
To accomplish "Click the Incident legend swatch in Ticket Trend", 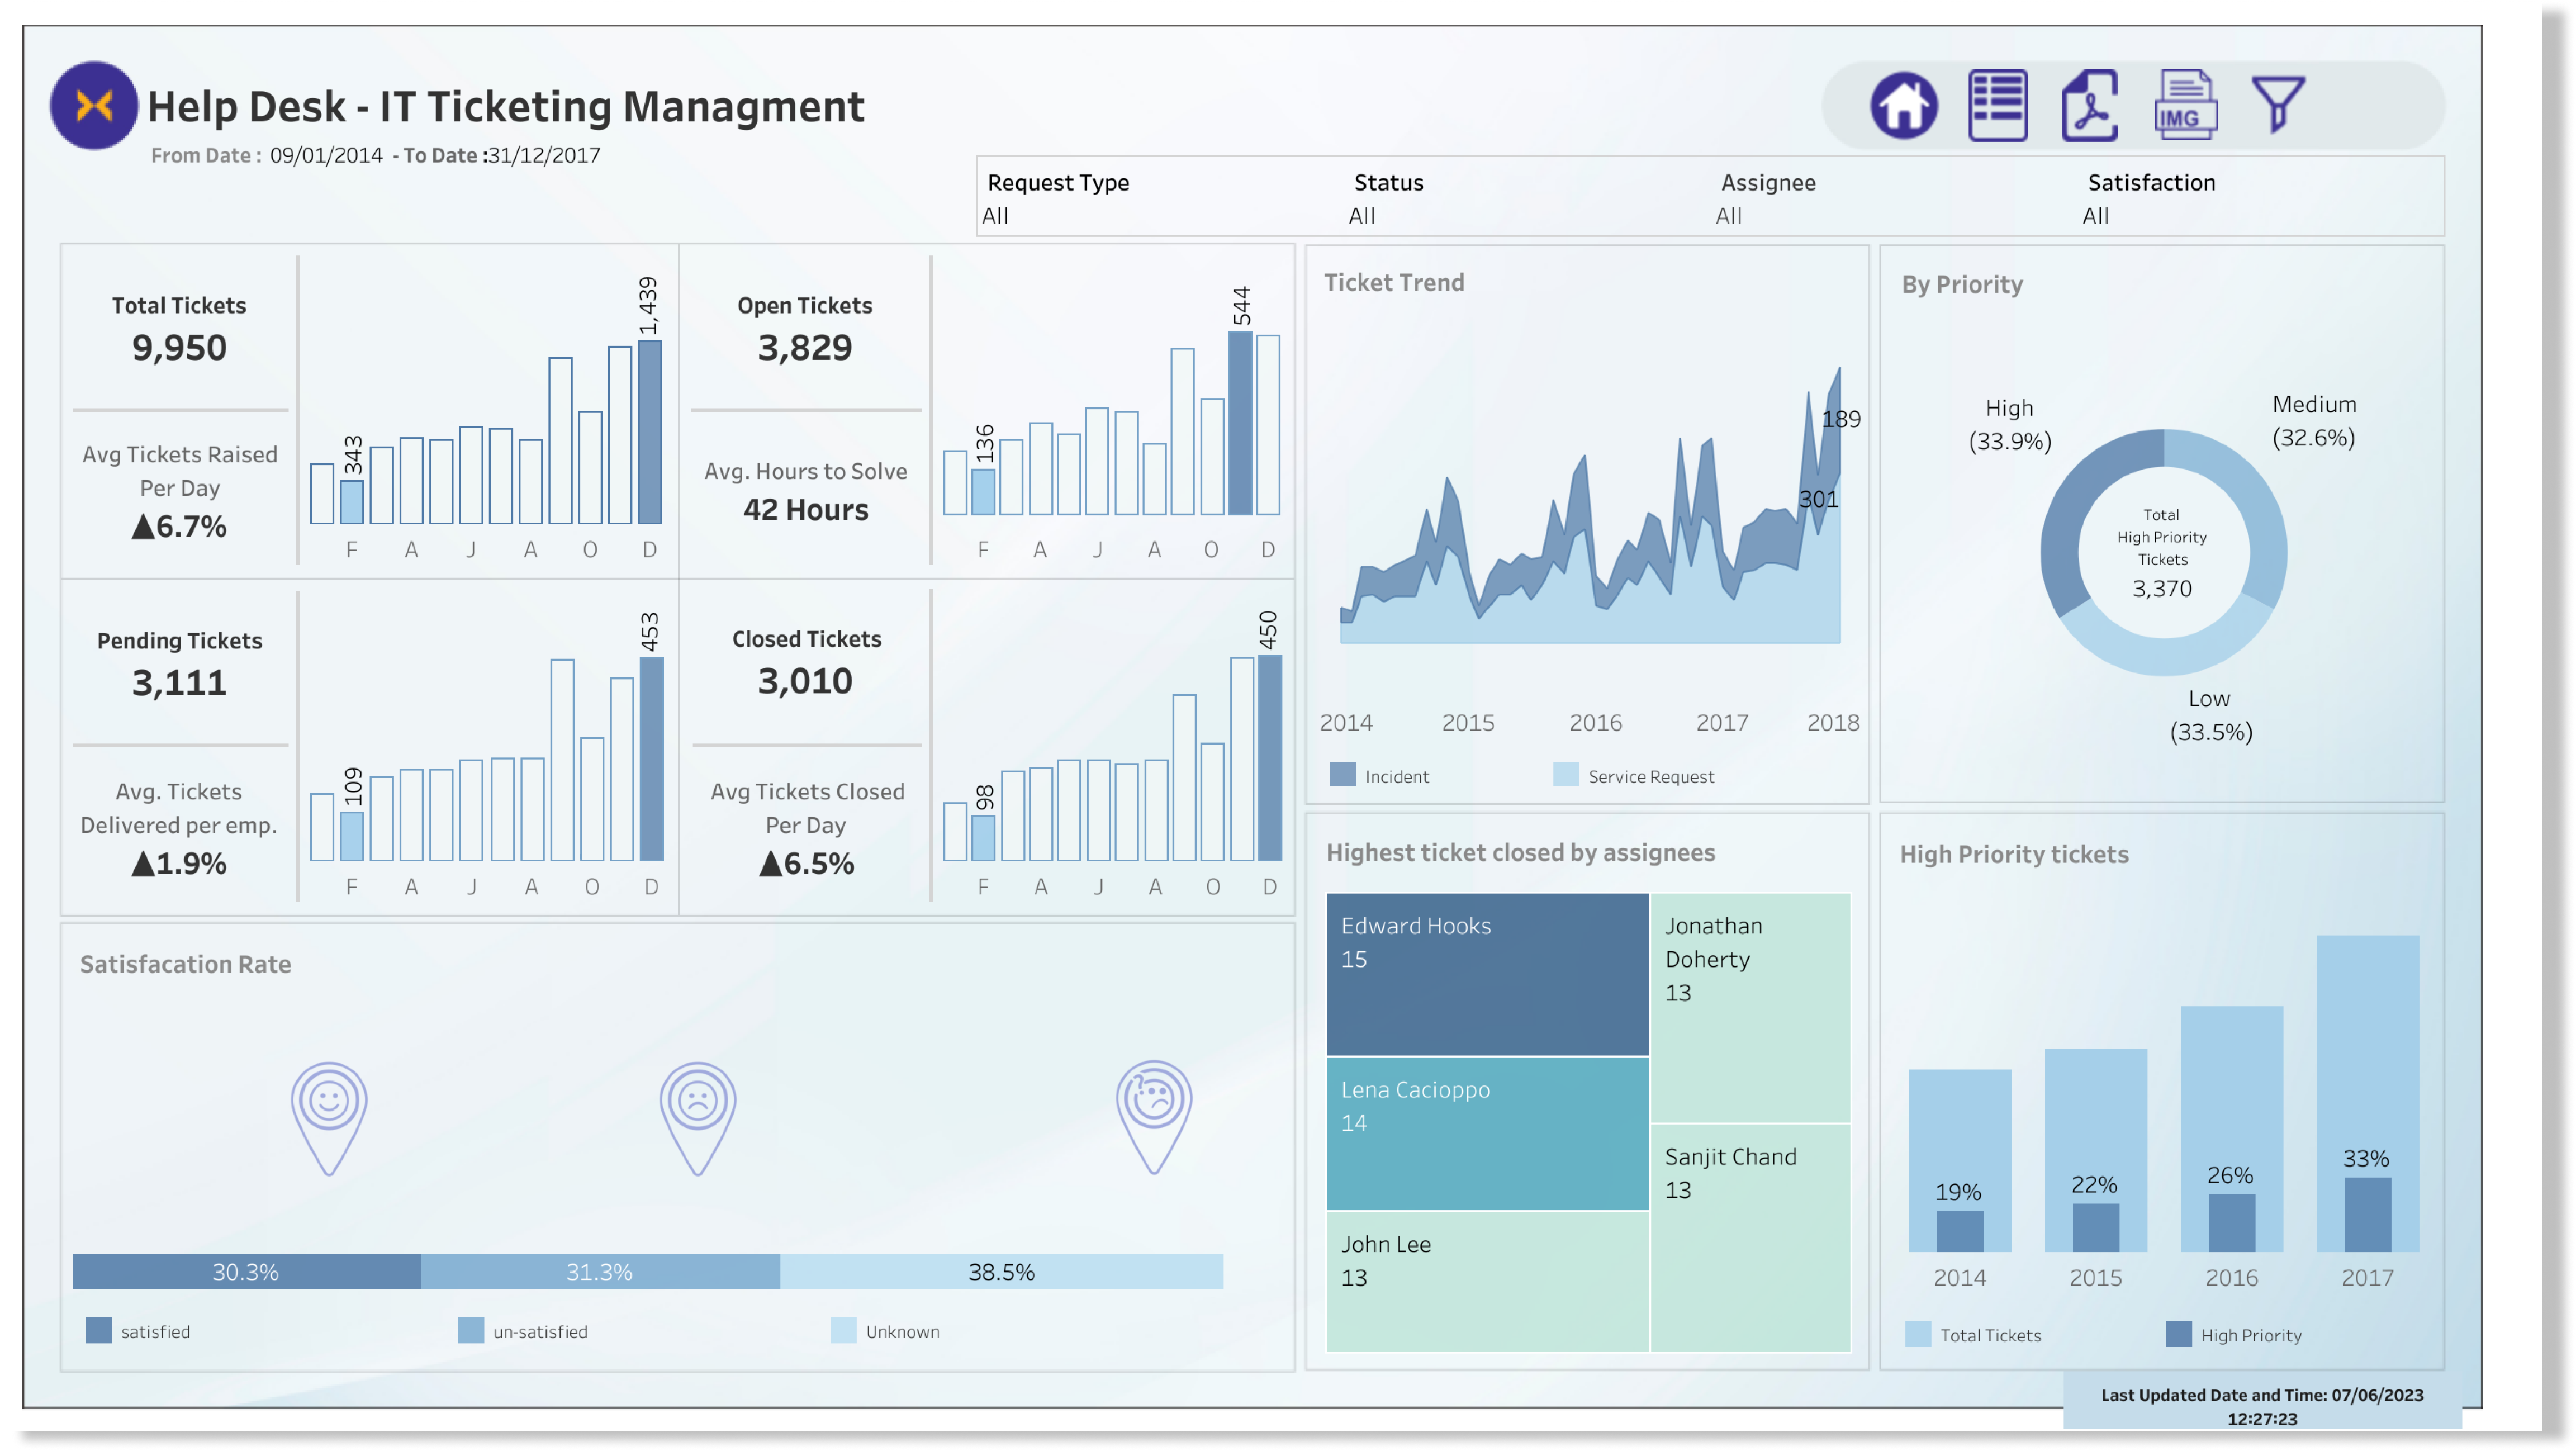I will (x=1342, y=774).
